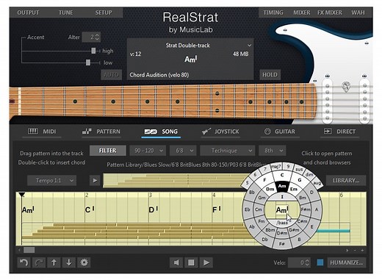Click the accent low slider handle
This screenshot has width=382, height=280.
(88, 62)
